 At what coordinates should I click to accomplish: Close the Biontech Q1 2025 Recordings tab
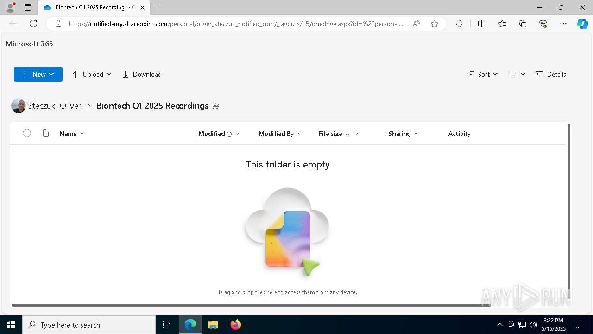(x=142, y=7)
